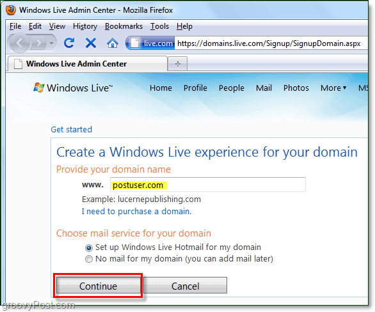Screen dimensions: 375x312
Task: Select Set up Windows Live Hotmail option
Action: (89, 248)
